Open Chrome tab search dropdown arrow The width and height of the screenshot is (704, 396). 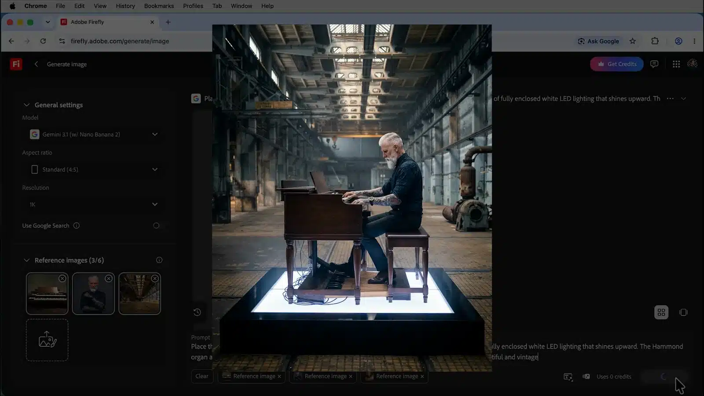pos(48,22)
